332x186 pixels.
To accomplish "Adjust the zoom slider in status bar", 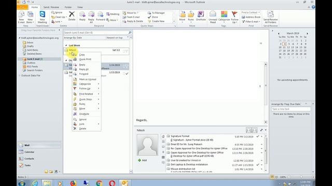I will tap(301, 177).
